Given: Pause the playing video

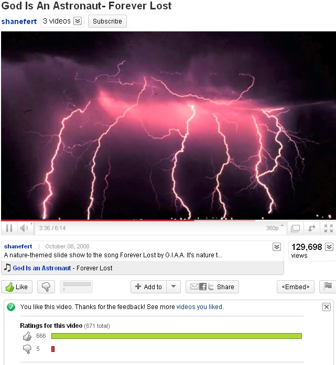Looking at the screenshot, I should pyautogui.click(x=9, y=228).
